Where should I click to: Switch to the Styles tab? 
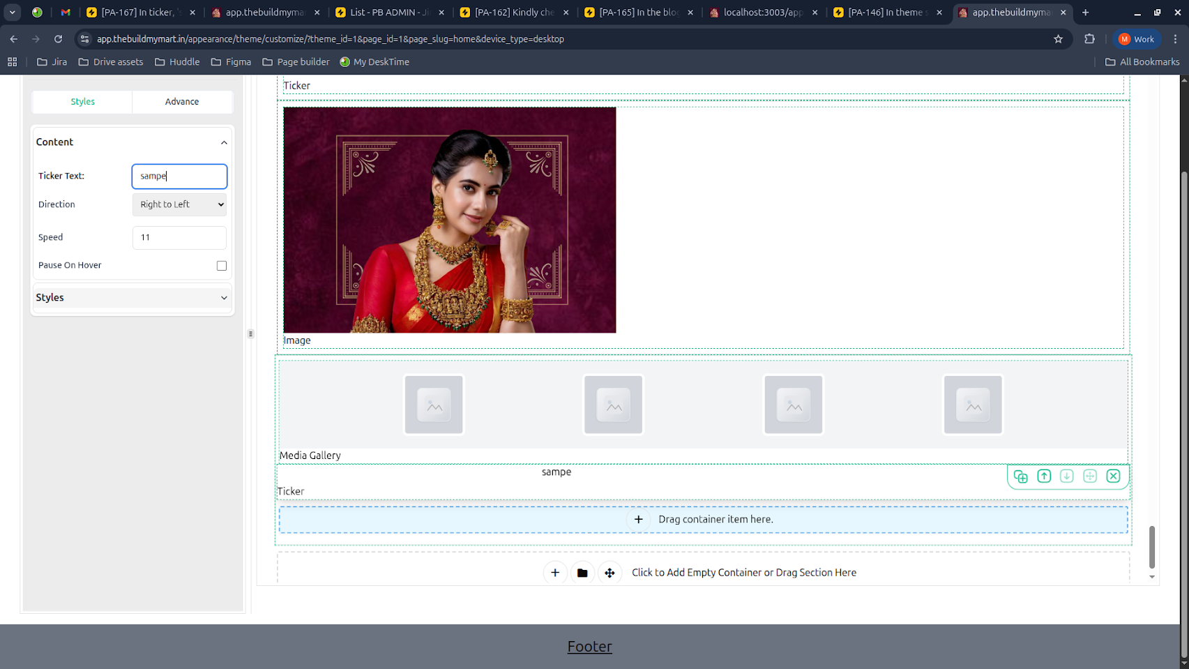pyautogui.click(x=82, y=102)
